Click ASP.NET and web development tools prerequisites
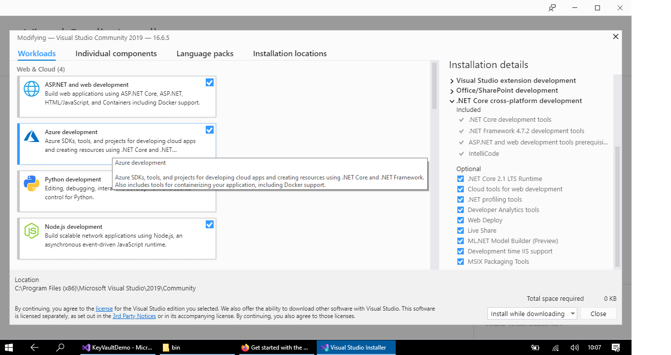The height and width of the screenshot is (355, 671). coord(538,142)
